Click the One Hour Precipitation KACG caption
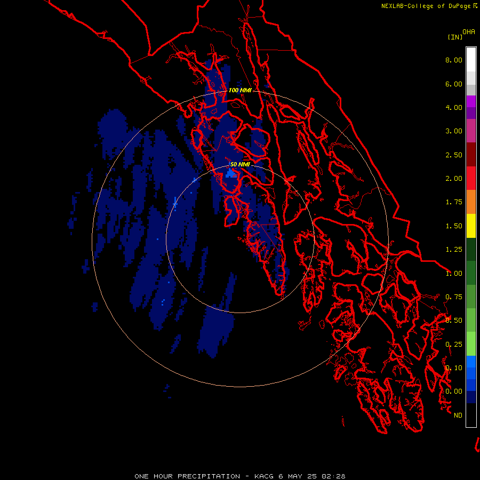 [240, 476]
